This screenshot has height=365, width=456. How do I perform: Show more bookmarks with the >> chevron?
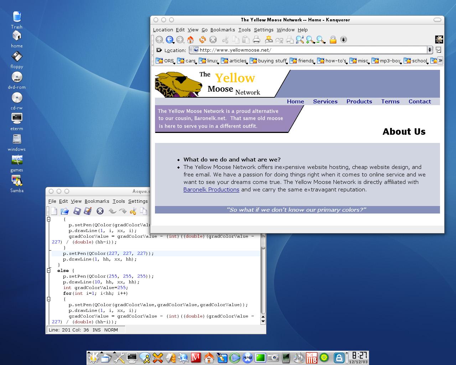click(440, 61)
